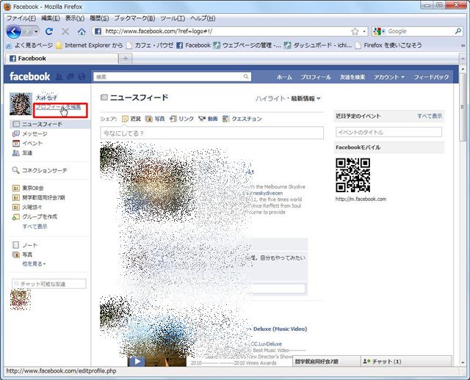
Task: Click the Google search magnifier icon
Action: click(x=458, y=31)
